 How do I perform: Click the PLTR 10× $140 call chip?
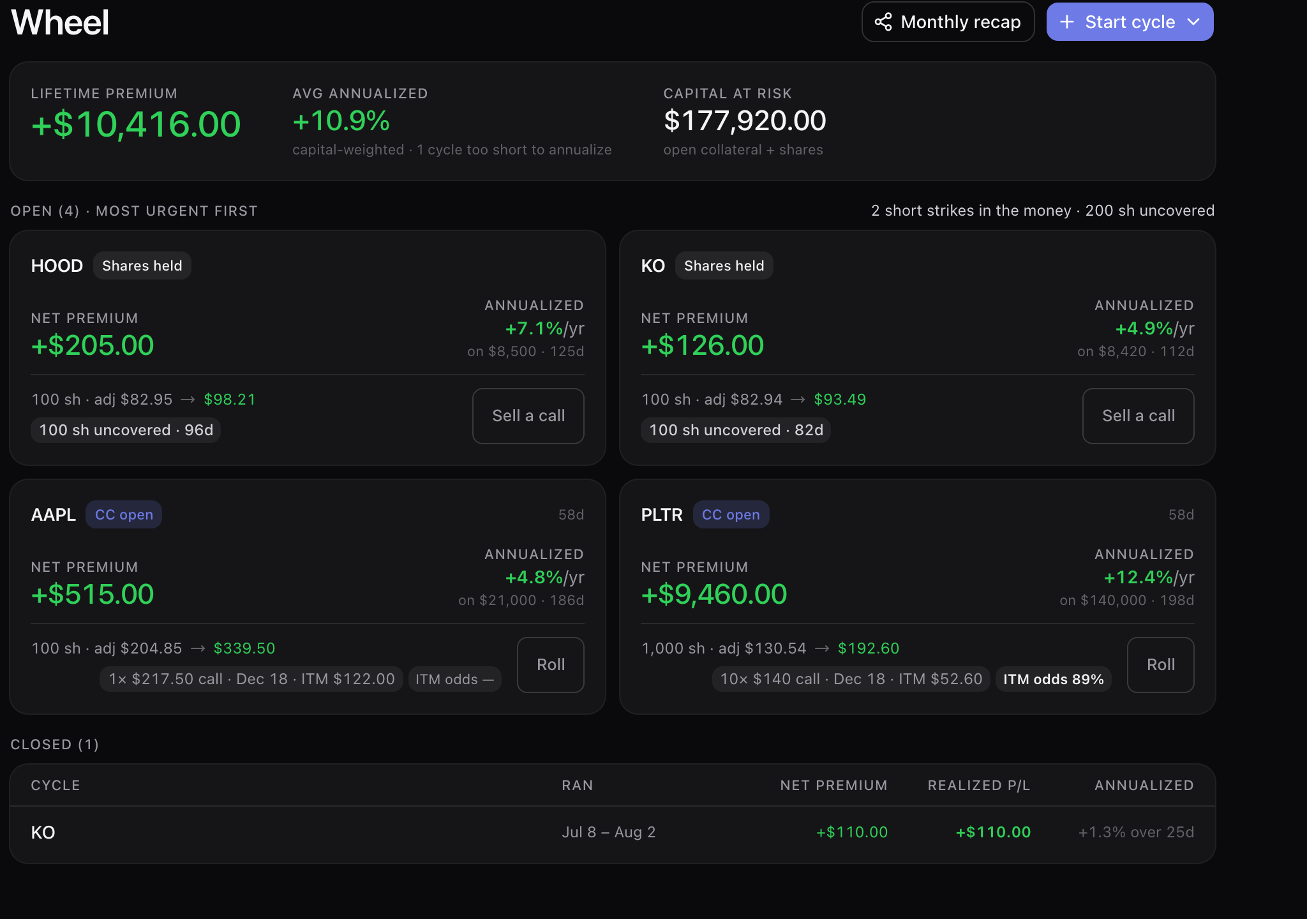851,679
